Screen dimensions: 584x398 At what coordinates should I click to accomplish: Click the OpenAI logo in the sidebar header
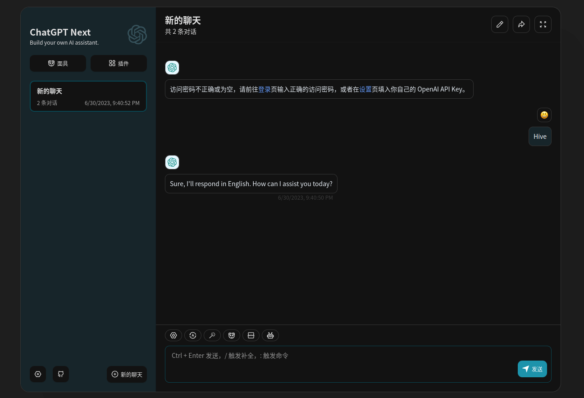[x=137, y=35]
